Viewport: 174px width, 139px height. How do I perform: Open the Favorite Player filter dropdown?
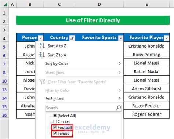(167, 38)
